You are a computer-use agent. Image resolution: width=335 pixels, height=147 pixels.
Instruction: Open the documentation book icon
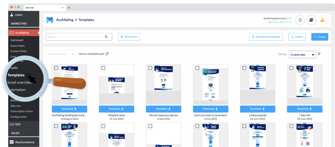point(311,20)
